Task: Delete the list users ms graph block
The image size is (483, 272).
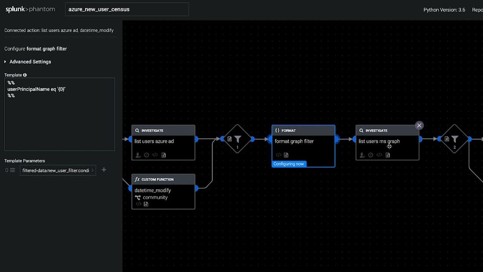Action: pyautogui.click(x=419, y=125)
